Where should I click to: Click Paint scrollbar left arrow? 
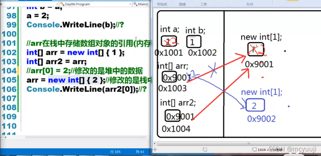click(155, 143)
